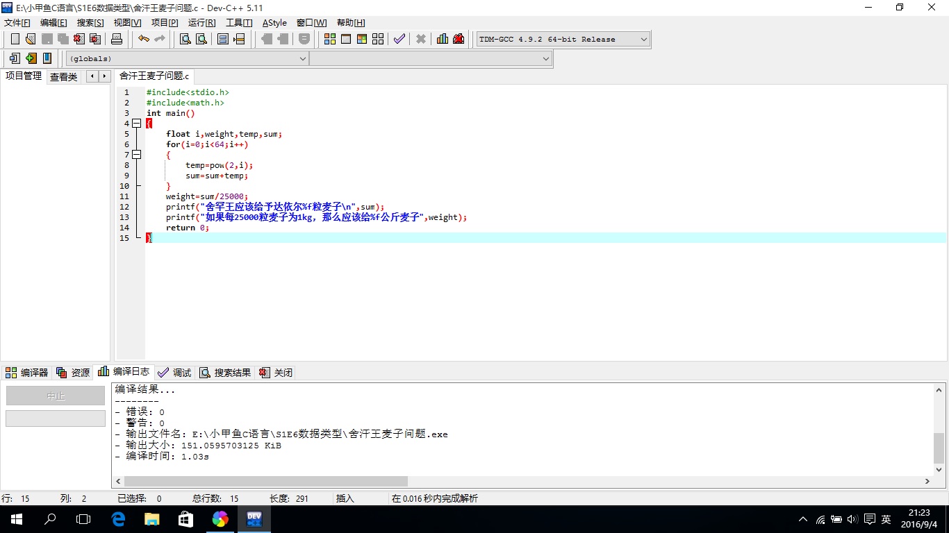Click the syntax check checkmark icon
Viewport: 949px width, 533px height.
(399, 39)
